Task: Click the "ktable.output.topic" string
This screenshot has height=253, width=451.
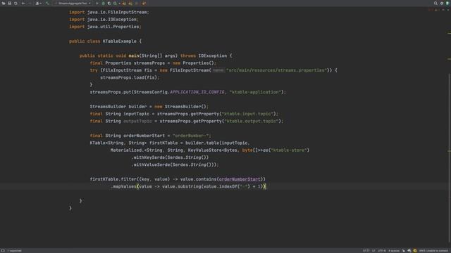Action: click(252, 121)
